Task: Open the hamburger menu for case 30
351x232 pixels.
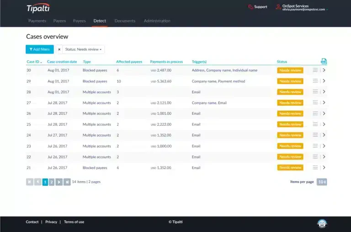Action: point(315,70)
